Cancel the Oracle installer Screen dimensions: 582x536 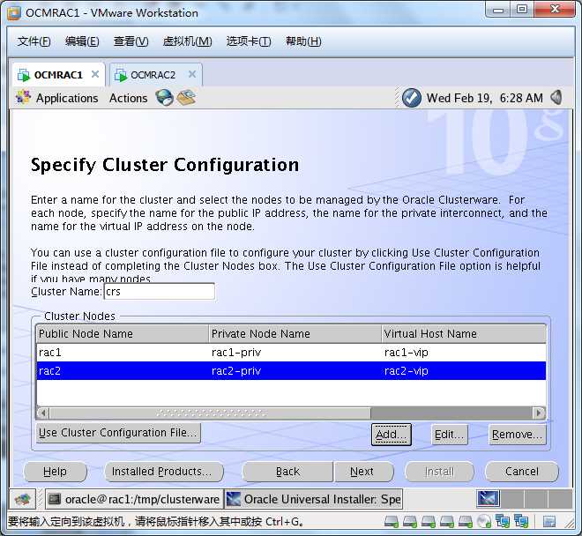pyautogui.click(x=521, y=472)
